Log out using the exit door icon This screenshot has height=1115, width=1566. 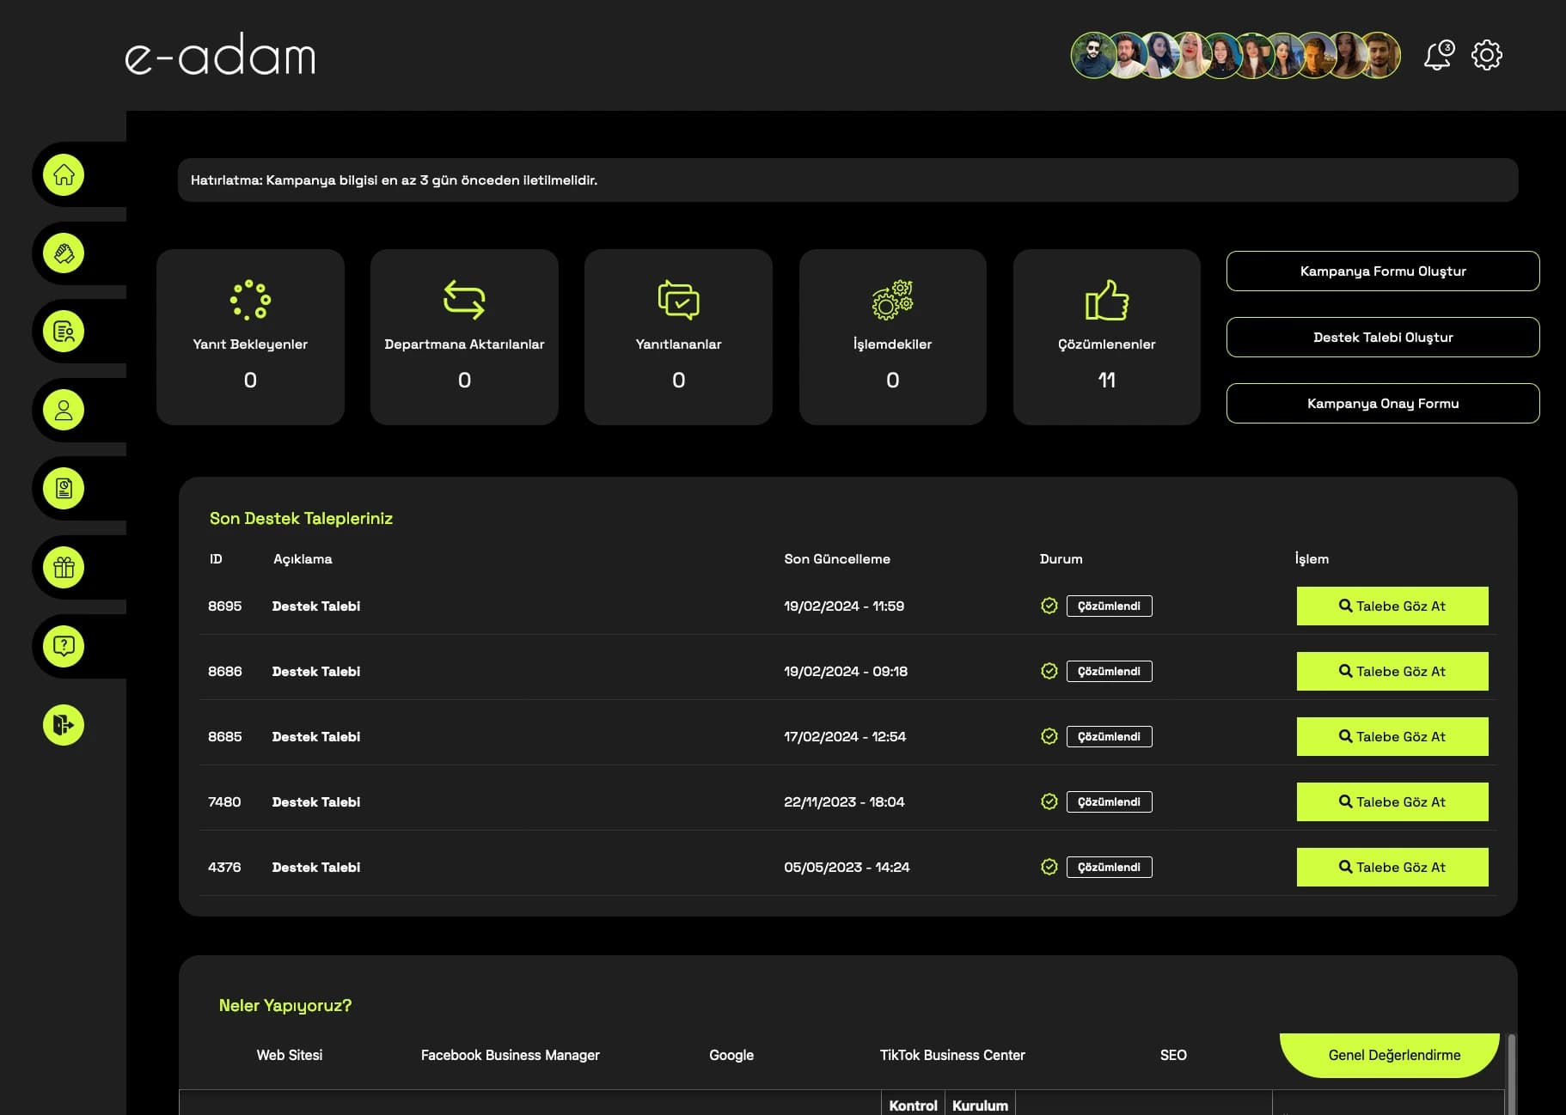[x=64, y=725]
